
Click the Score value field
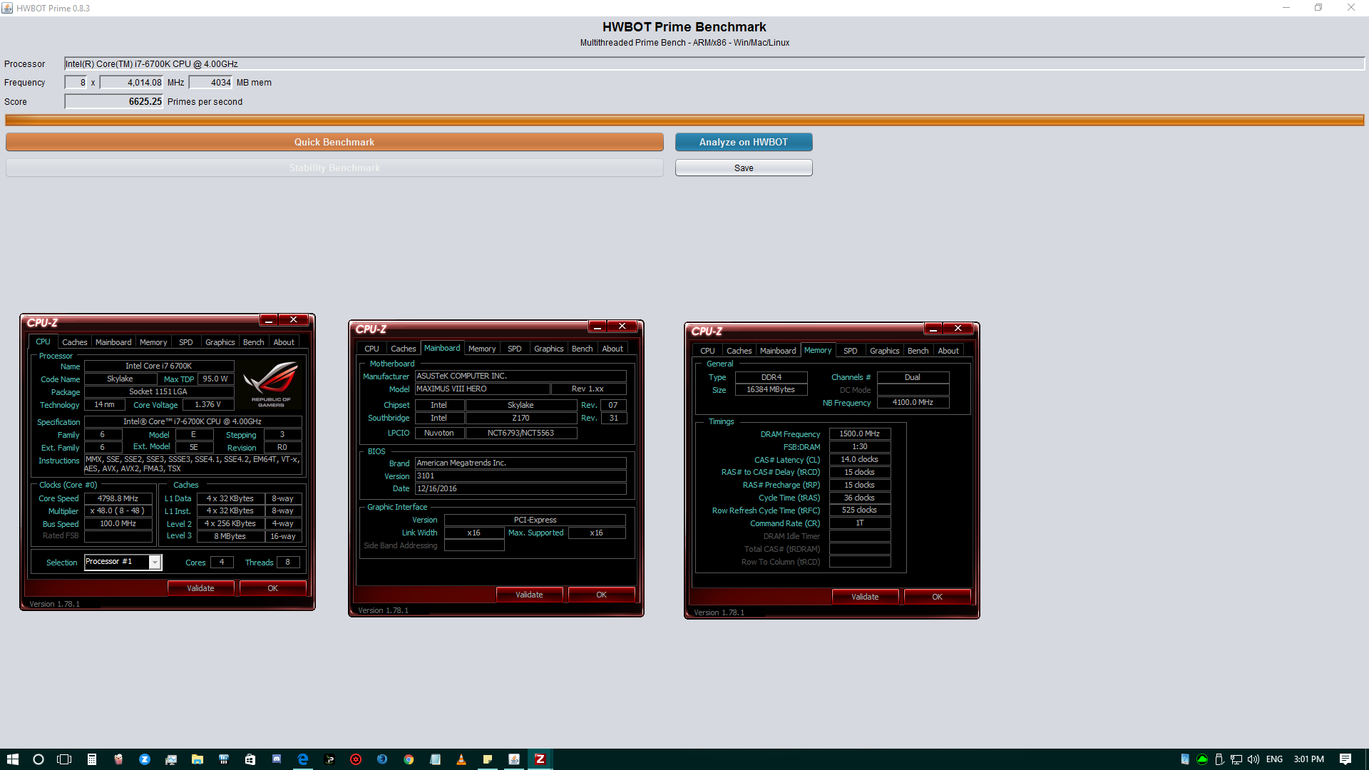tap(114, 101)
